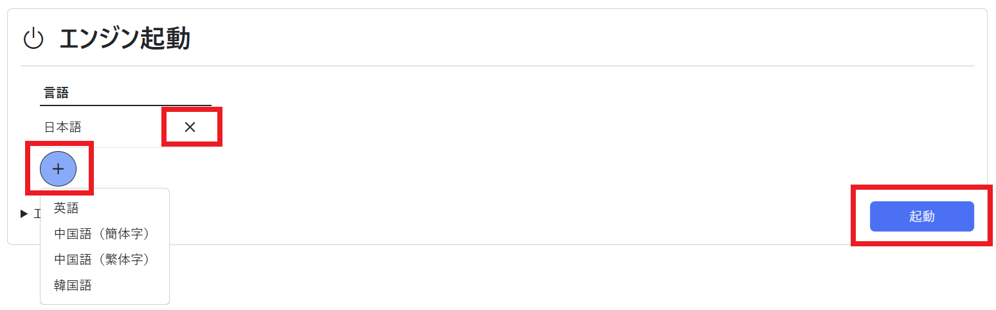This screenshot has width=996, height=310.
Task: Select 韓国語 menu option
Action: click(73, 285)
